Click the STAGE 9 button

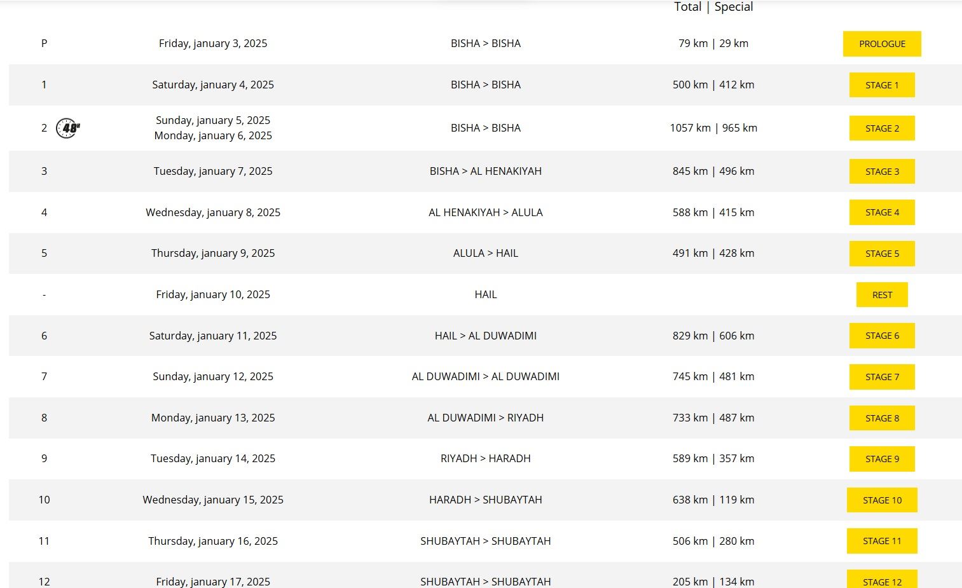tap(882, 459)
